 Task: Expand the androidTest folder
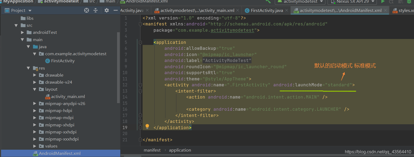pos(23,32)
